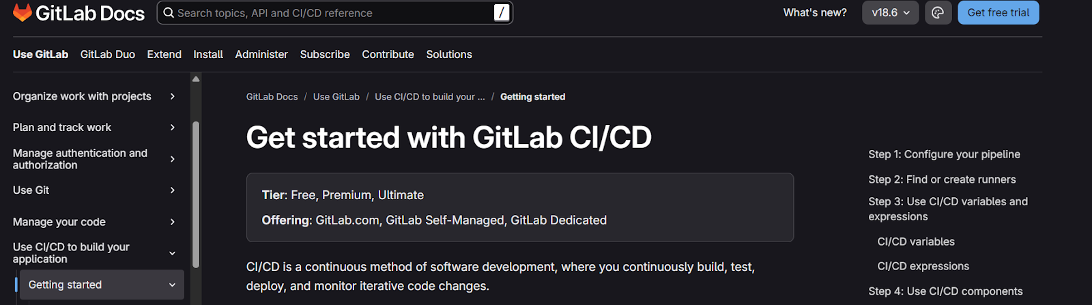Open the v18.6 version dropdown
The image size is (1092, 305).
891,12
